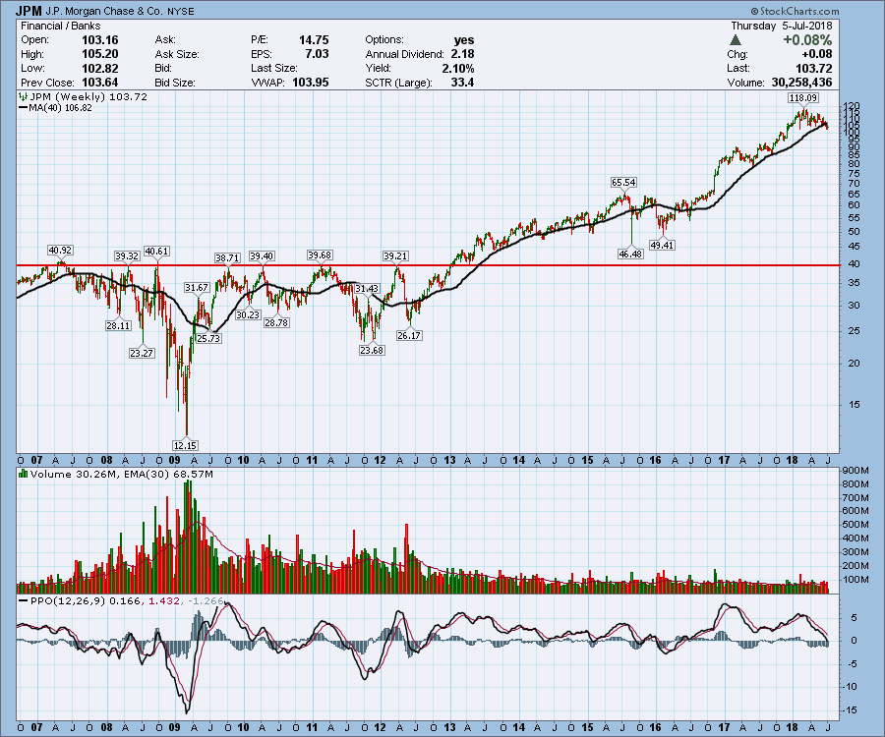Click the PPO red signal value 1.432
Screen dimensions: 885x737
[x=164, y=601]
